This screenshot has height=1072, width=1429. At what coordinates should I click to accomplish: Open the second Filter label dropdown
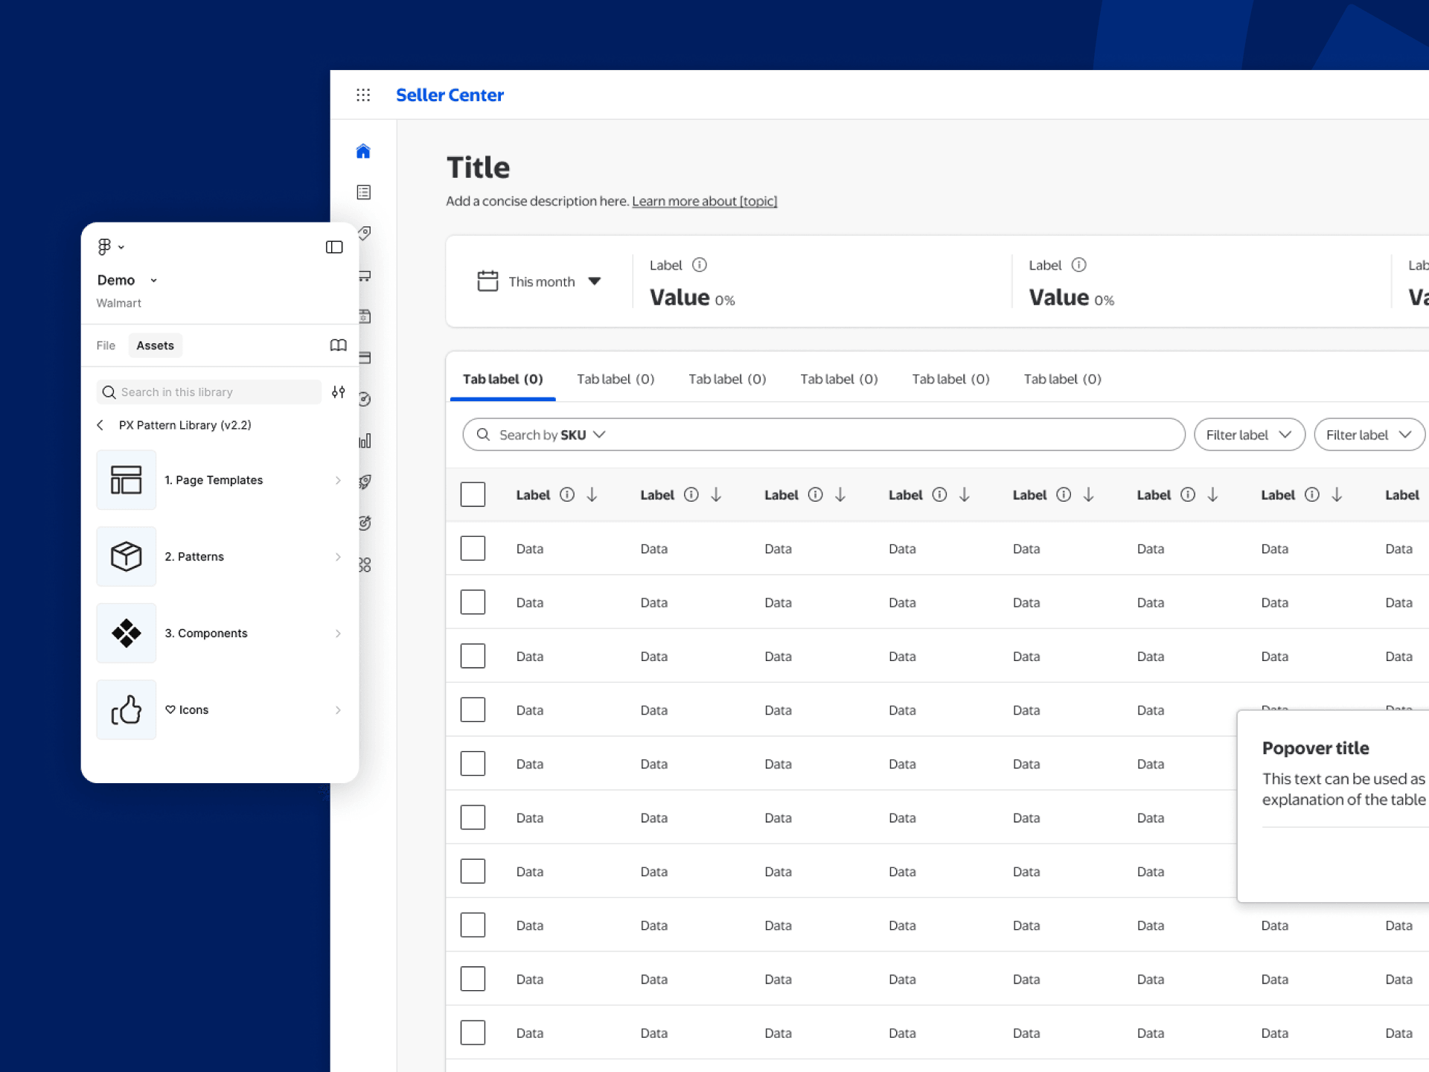click(1369, 434)
